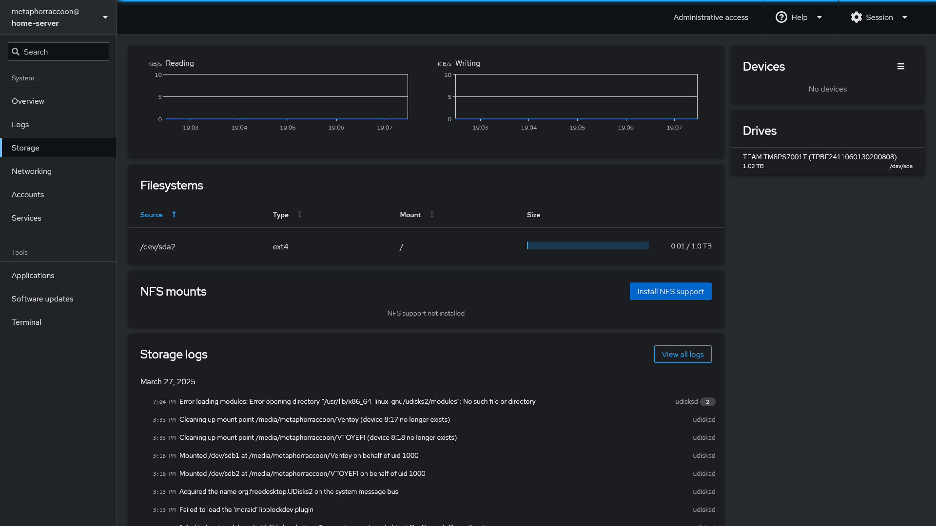936x526 pixels.
Task: Go to Networking section
Action: coord(58,171)
